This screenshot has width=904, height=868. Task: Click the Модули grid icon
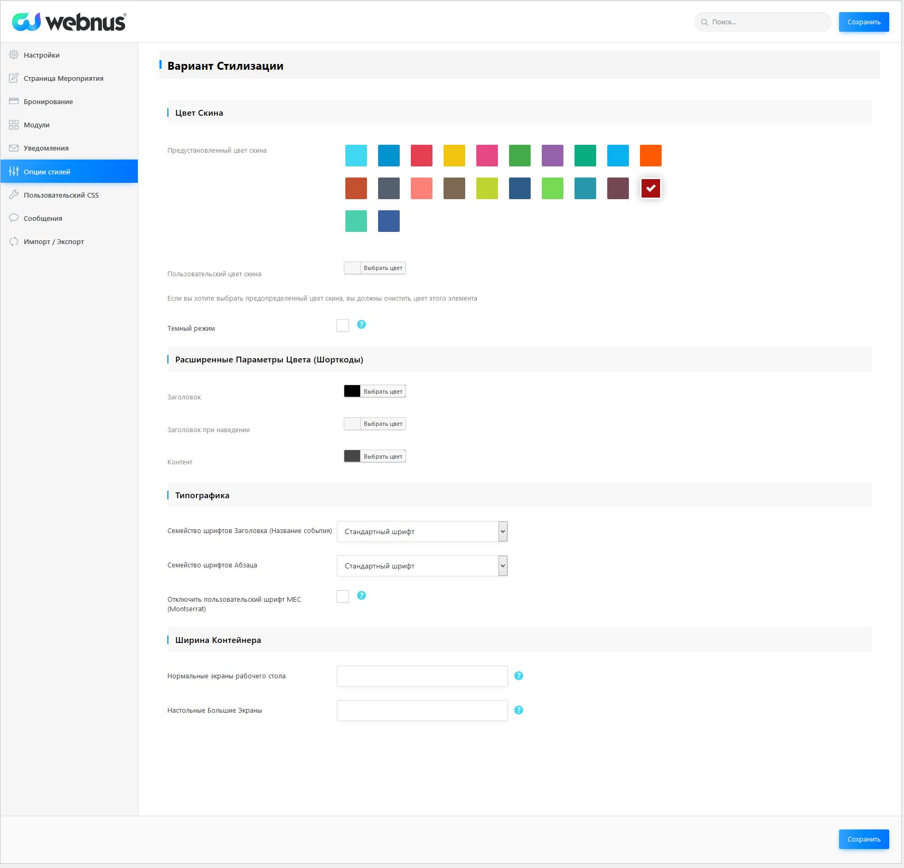pos(14,125)
